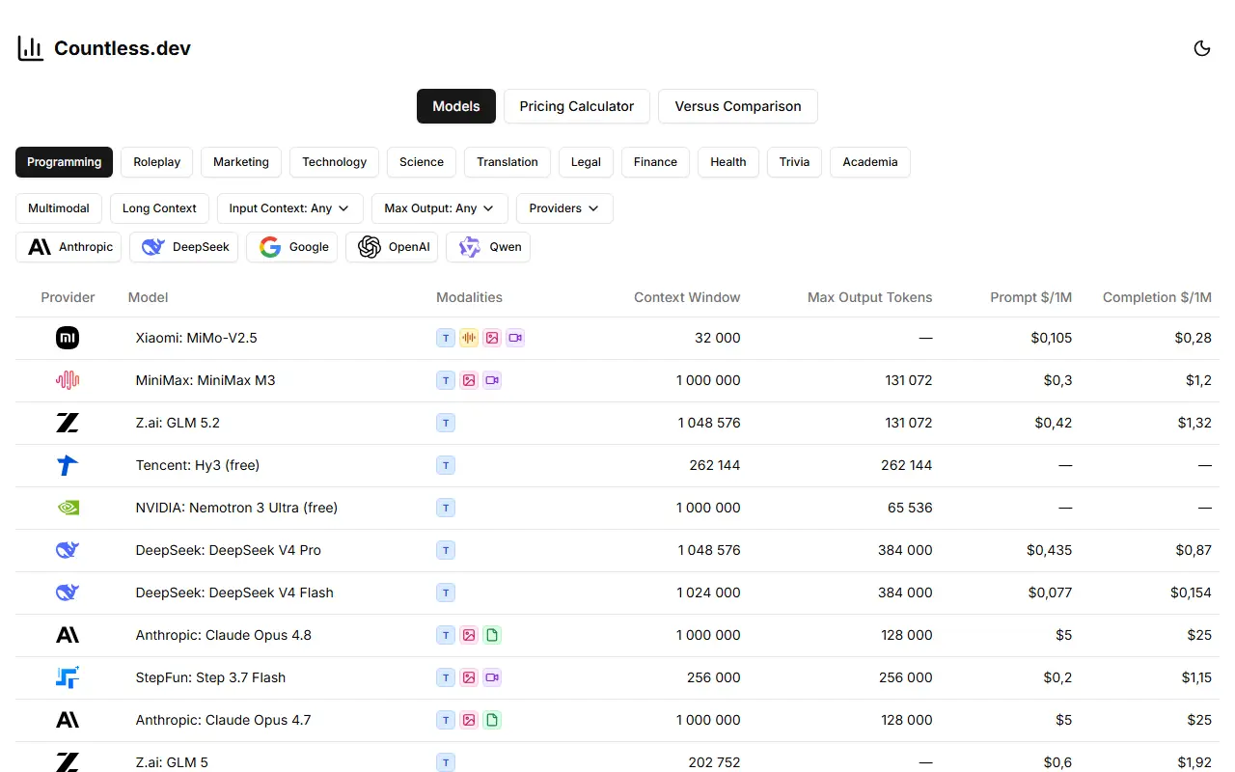Click the text modality icon for DeepSeek V4 Pro
This screenshot has height=772, width=1235.
coord(446,550)
